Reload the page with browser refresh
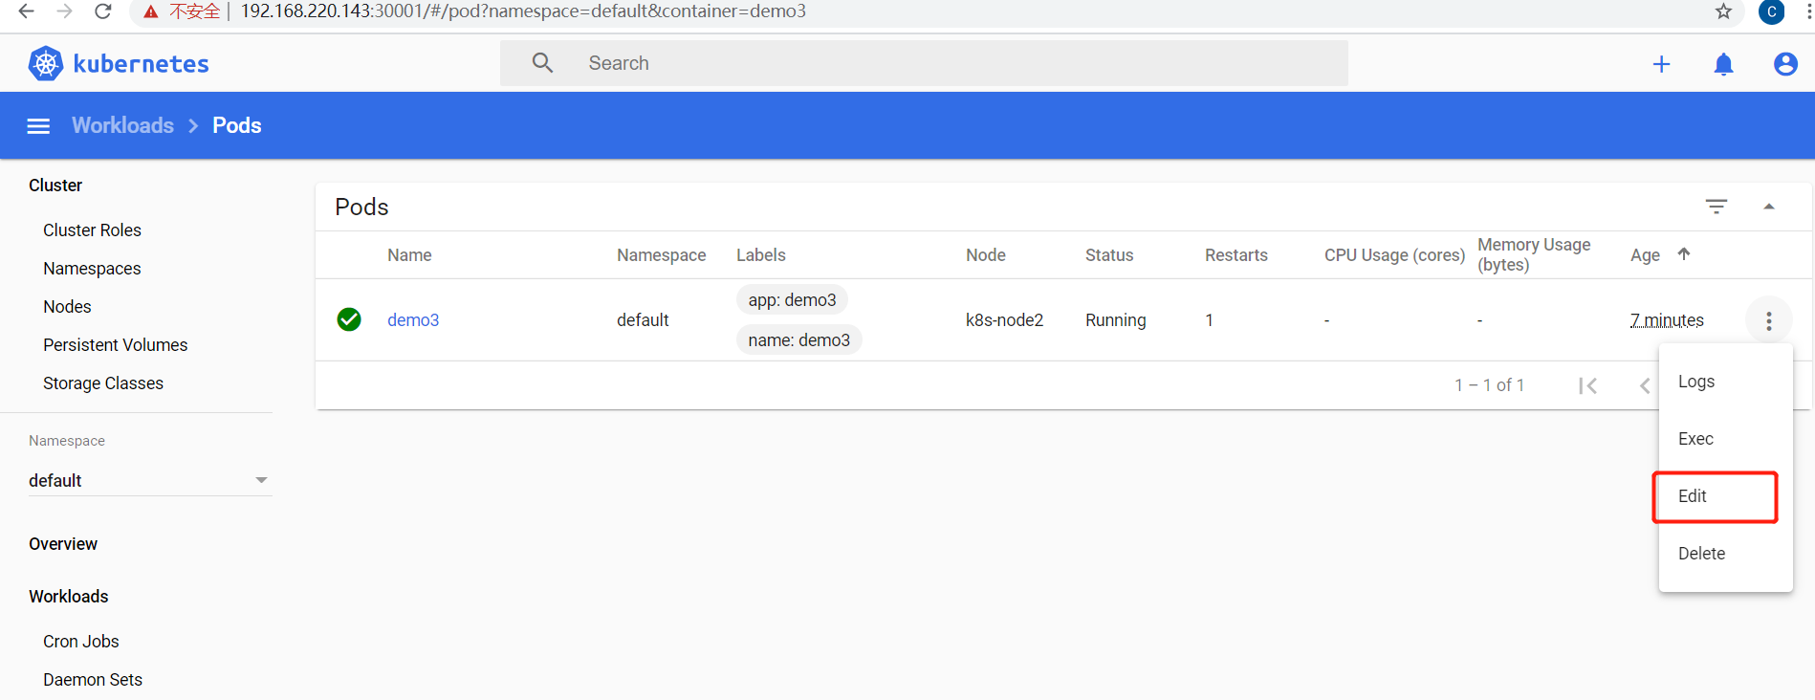This screenshot has height=700, width=1815. coord(102,11)
